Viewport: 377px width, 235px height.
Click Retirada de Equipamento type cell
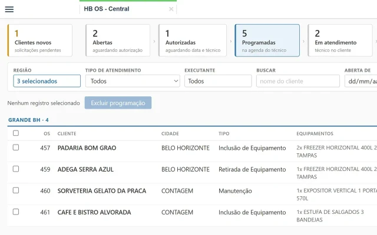[252, 169]
